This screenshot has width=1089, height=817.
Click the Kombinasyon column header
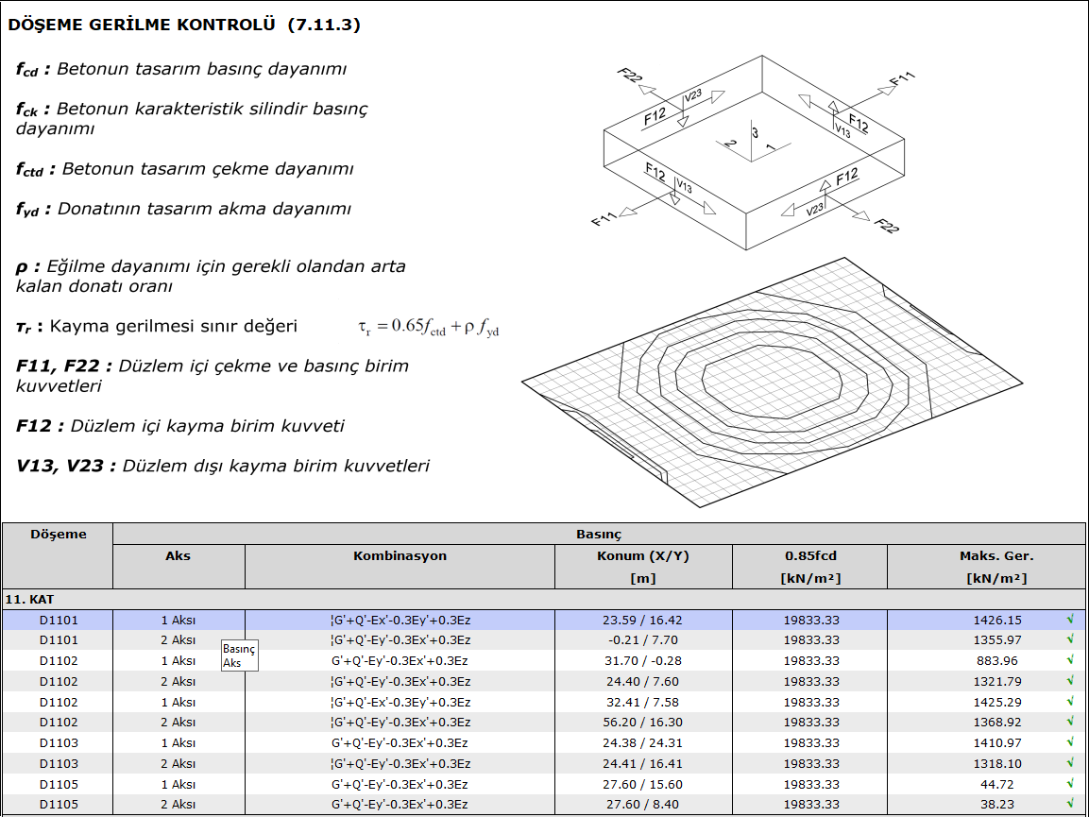click(x=400, y=556)
